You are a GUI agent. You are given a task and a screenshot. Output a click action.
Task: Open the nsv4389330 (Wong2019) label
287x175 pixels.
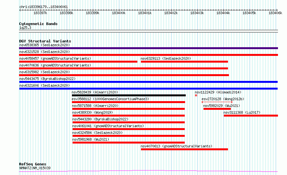pyautogui.click(x=93, y=112)
